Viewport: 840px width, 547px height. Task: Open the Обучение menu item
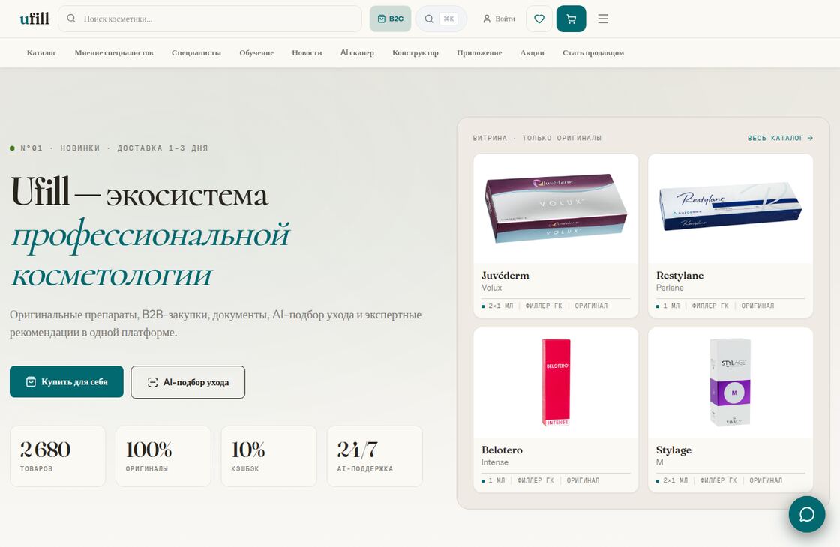(x=256, y=52)
